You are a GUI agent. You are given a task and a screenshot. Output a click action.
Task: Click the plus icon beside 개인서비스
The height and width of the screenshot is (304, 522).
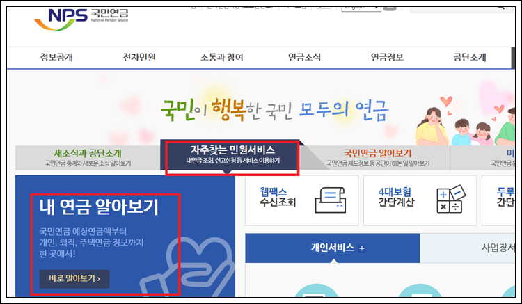362,248
